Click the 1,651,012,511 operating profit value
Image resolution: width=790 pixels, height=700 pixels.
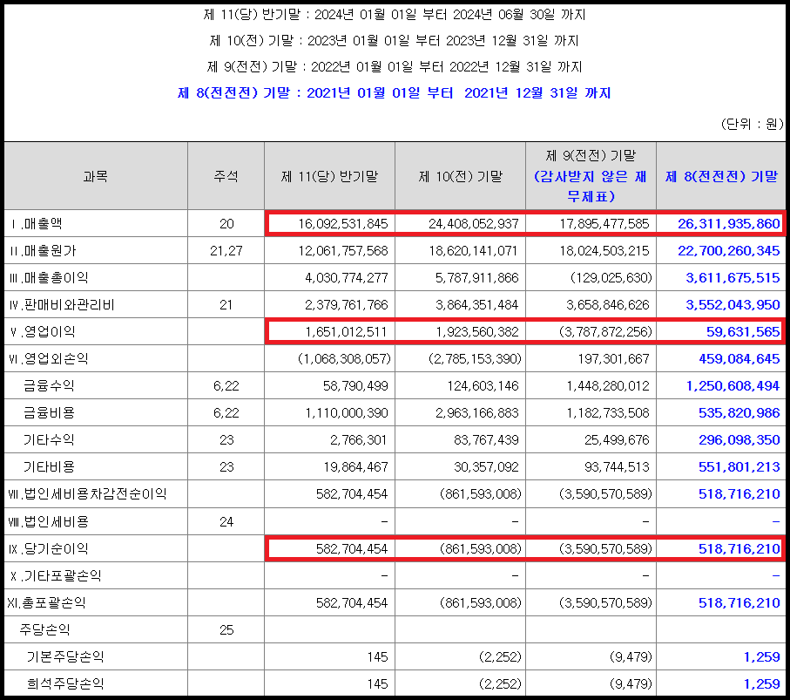tap(346, 332)
